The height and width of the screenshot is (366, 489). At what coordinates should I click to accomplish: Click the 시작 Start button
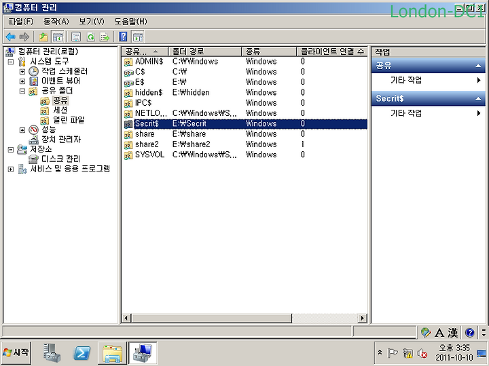pyautogui.click(x=16, y=352)
